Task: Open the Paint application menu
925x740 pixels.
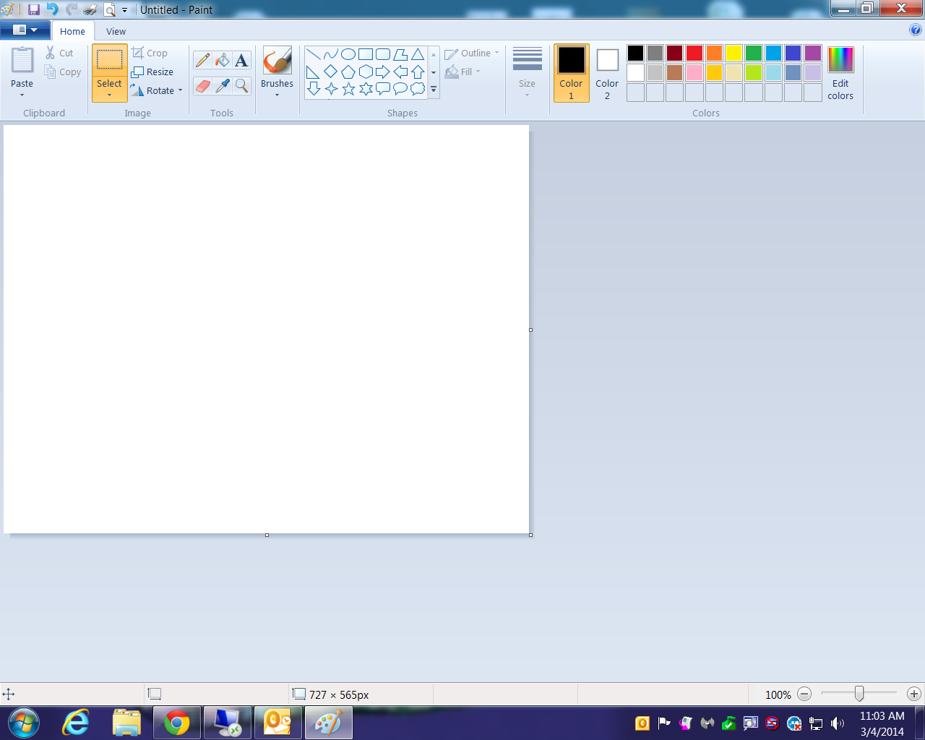Action: (25, 30)
